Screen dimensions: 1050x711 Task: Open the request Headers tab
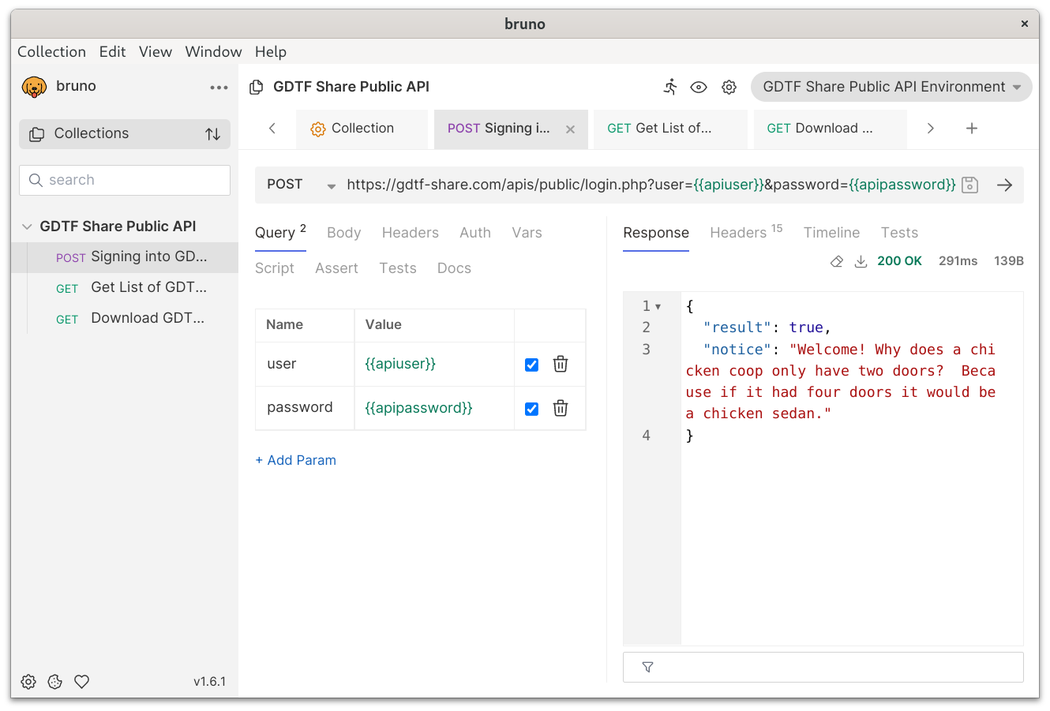[410, 233]
